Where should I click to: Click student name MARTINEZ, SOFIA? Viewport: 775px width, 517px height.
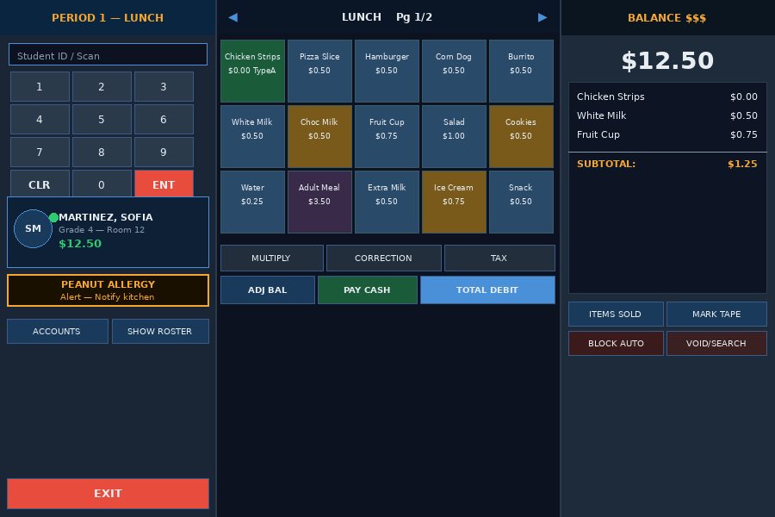[106, 217]
